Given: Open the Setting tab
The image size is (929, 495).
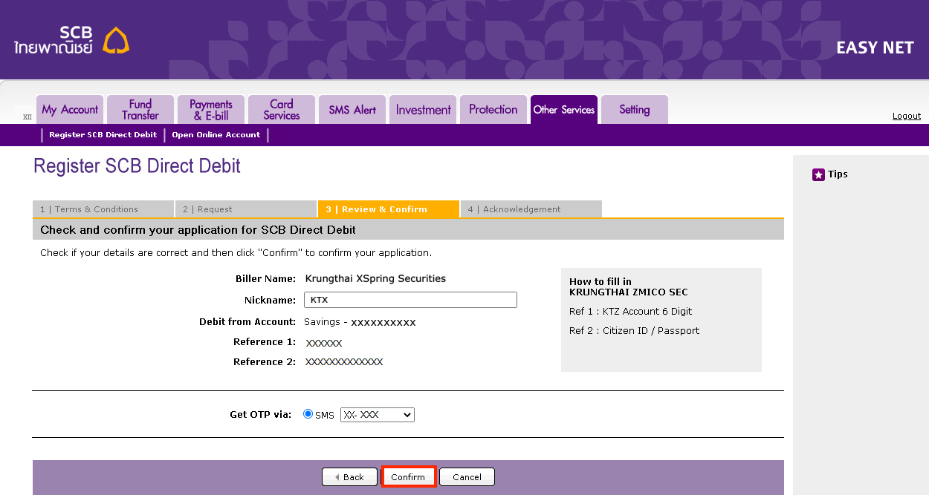Looking at the screenshot, I should click(634, 110).
